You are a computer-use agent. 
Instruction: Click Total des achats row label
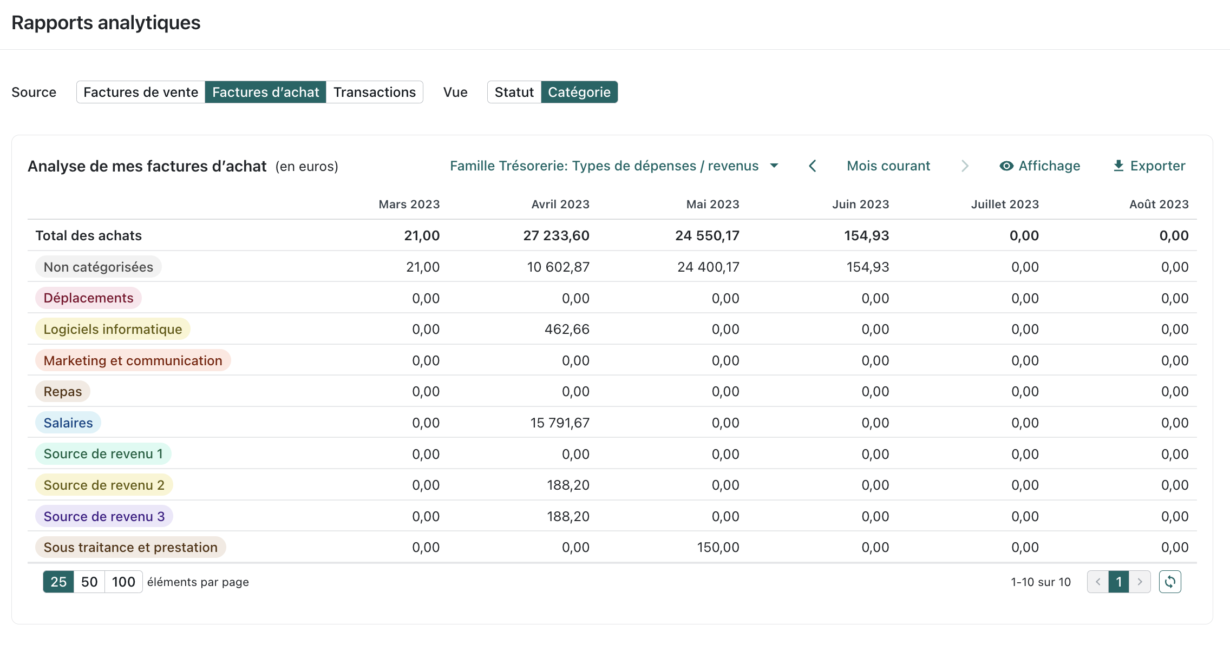pyautogui.click(x=89, y=235)
